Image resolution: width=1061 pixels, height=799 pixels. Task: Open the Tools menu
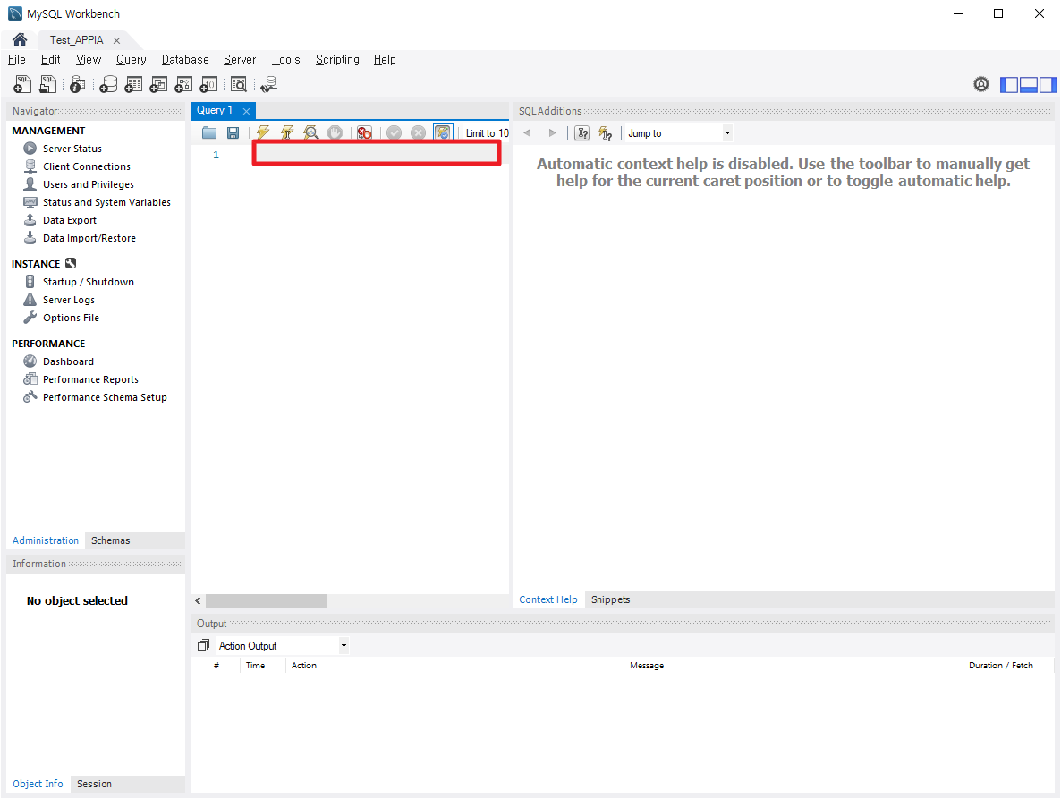point(286,60)
